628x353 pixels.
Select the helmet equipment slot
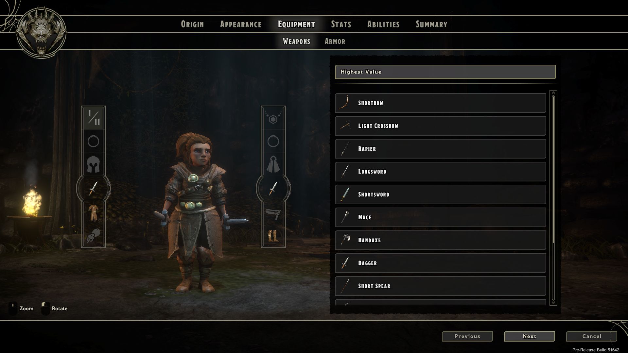click(x=93, y=164)
